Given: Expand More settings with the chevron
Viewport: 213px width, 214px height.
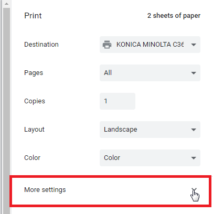Looking at the screenshot, I should pos(194,190).
